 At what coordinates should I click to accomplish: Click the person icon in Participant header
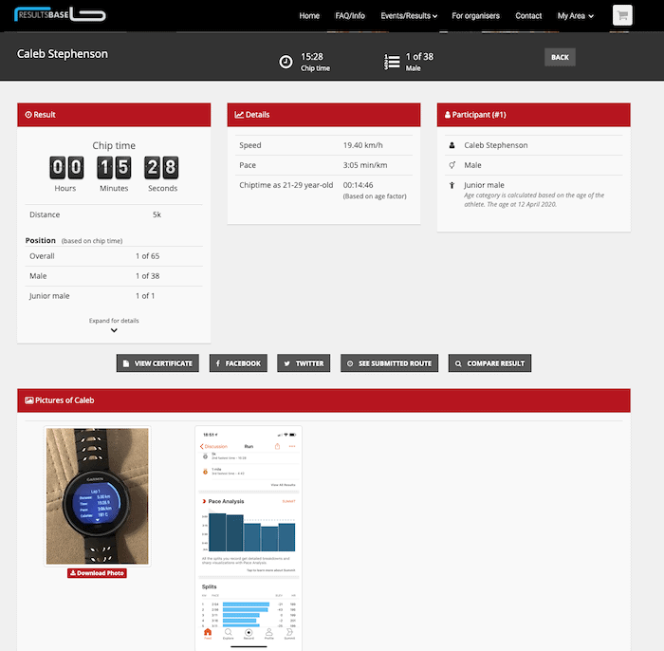[x=448, y=115]
